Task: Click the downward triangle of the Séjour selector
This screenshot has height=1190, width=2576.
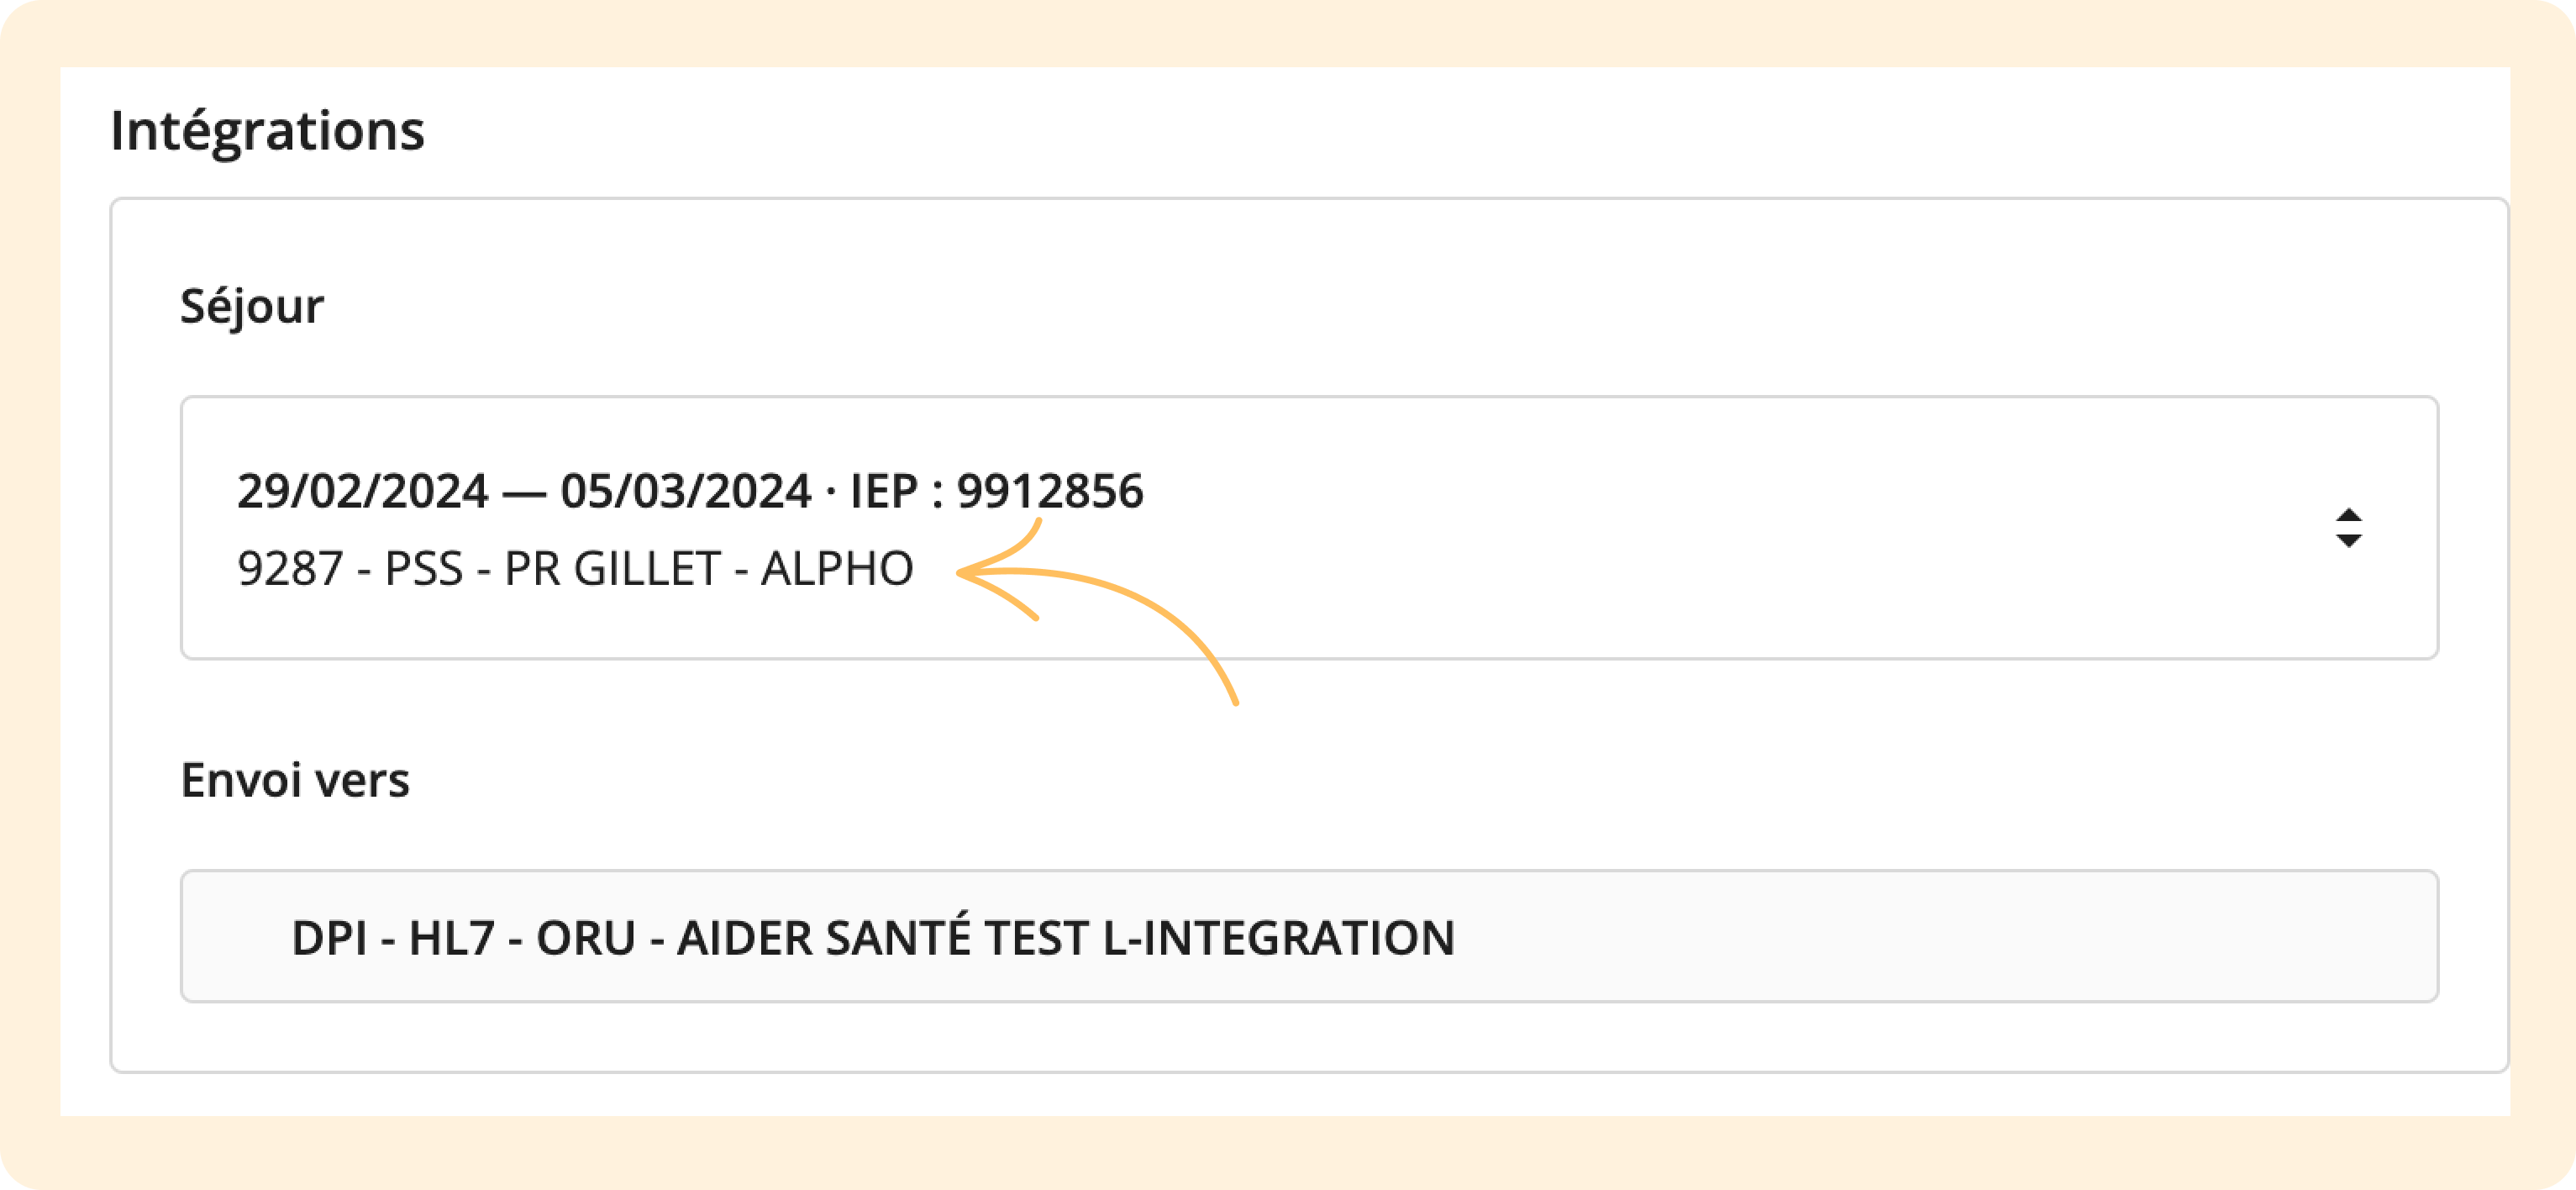Action: click(x=2349, y=541)
